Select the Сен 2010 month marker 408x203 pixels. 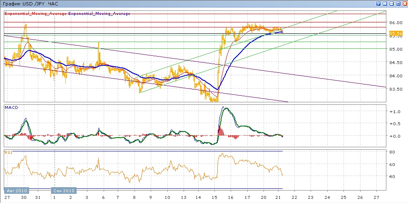point(63,191)
